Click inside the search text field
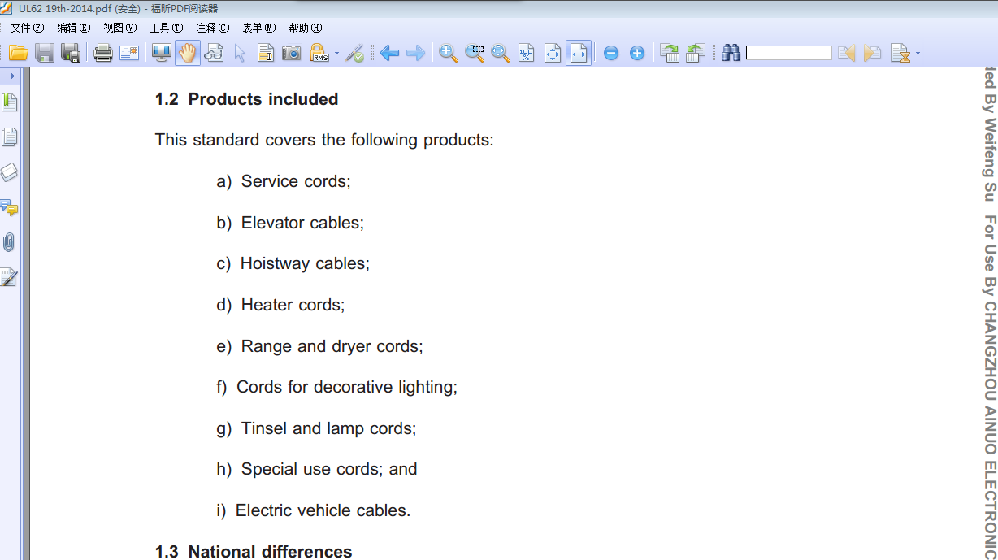 pos(788,54)
